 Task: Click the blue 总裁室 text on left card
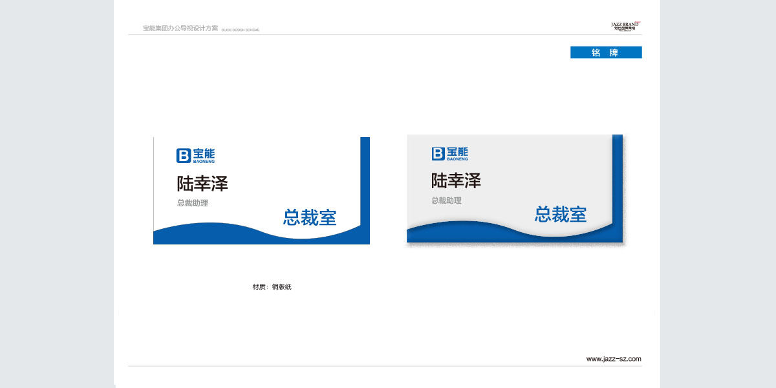[310, 218]
